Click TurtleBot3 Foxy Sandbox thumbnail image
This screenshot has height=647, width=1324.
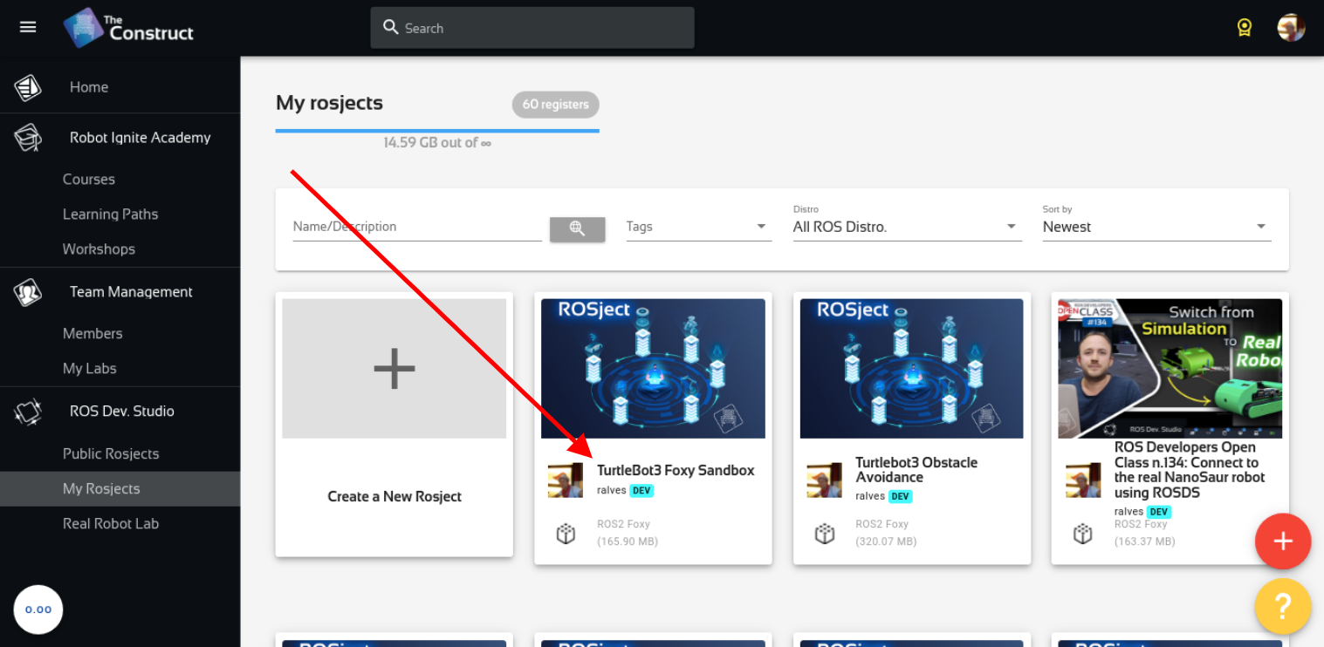pos(653,368)
